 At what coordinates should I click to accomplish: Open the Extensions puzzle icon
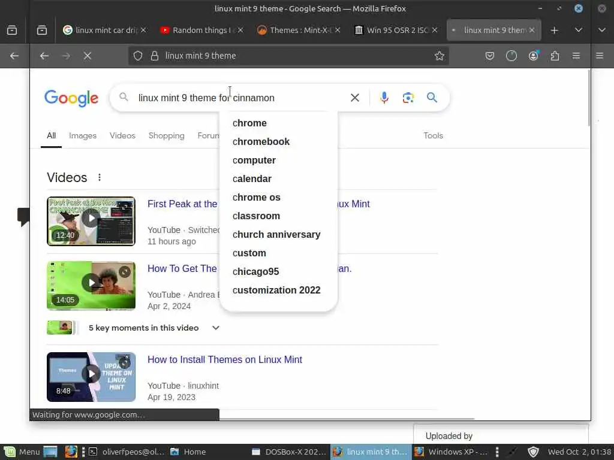555,56
